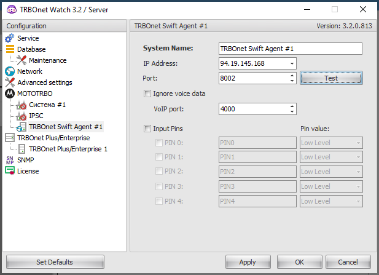Click the IPSC repeater icon

(21, 116)
